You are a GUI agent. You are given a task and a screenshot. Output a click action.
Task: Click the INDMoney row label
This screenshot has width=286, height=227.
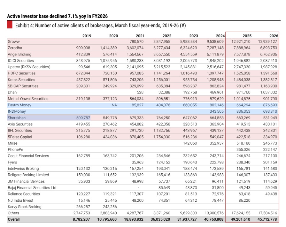(x=17, y=111)
